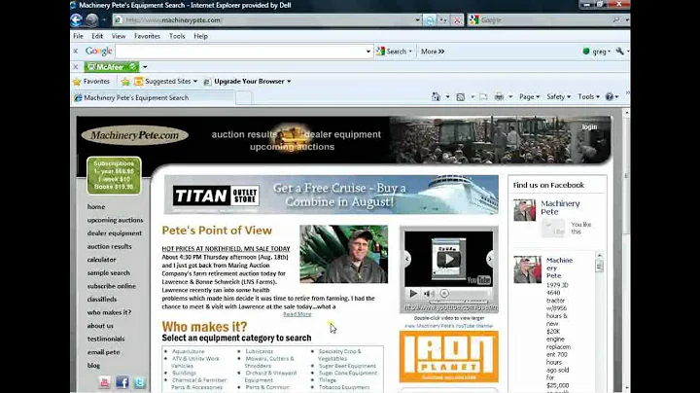The height and width of the screenshot is (393, 700).
Task: Click the Print icon
Action: [499, 97]
